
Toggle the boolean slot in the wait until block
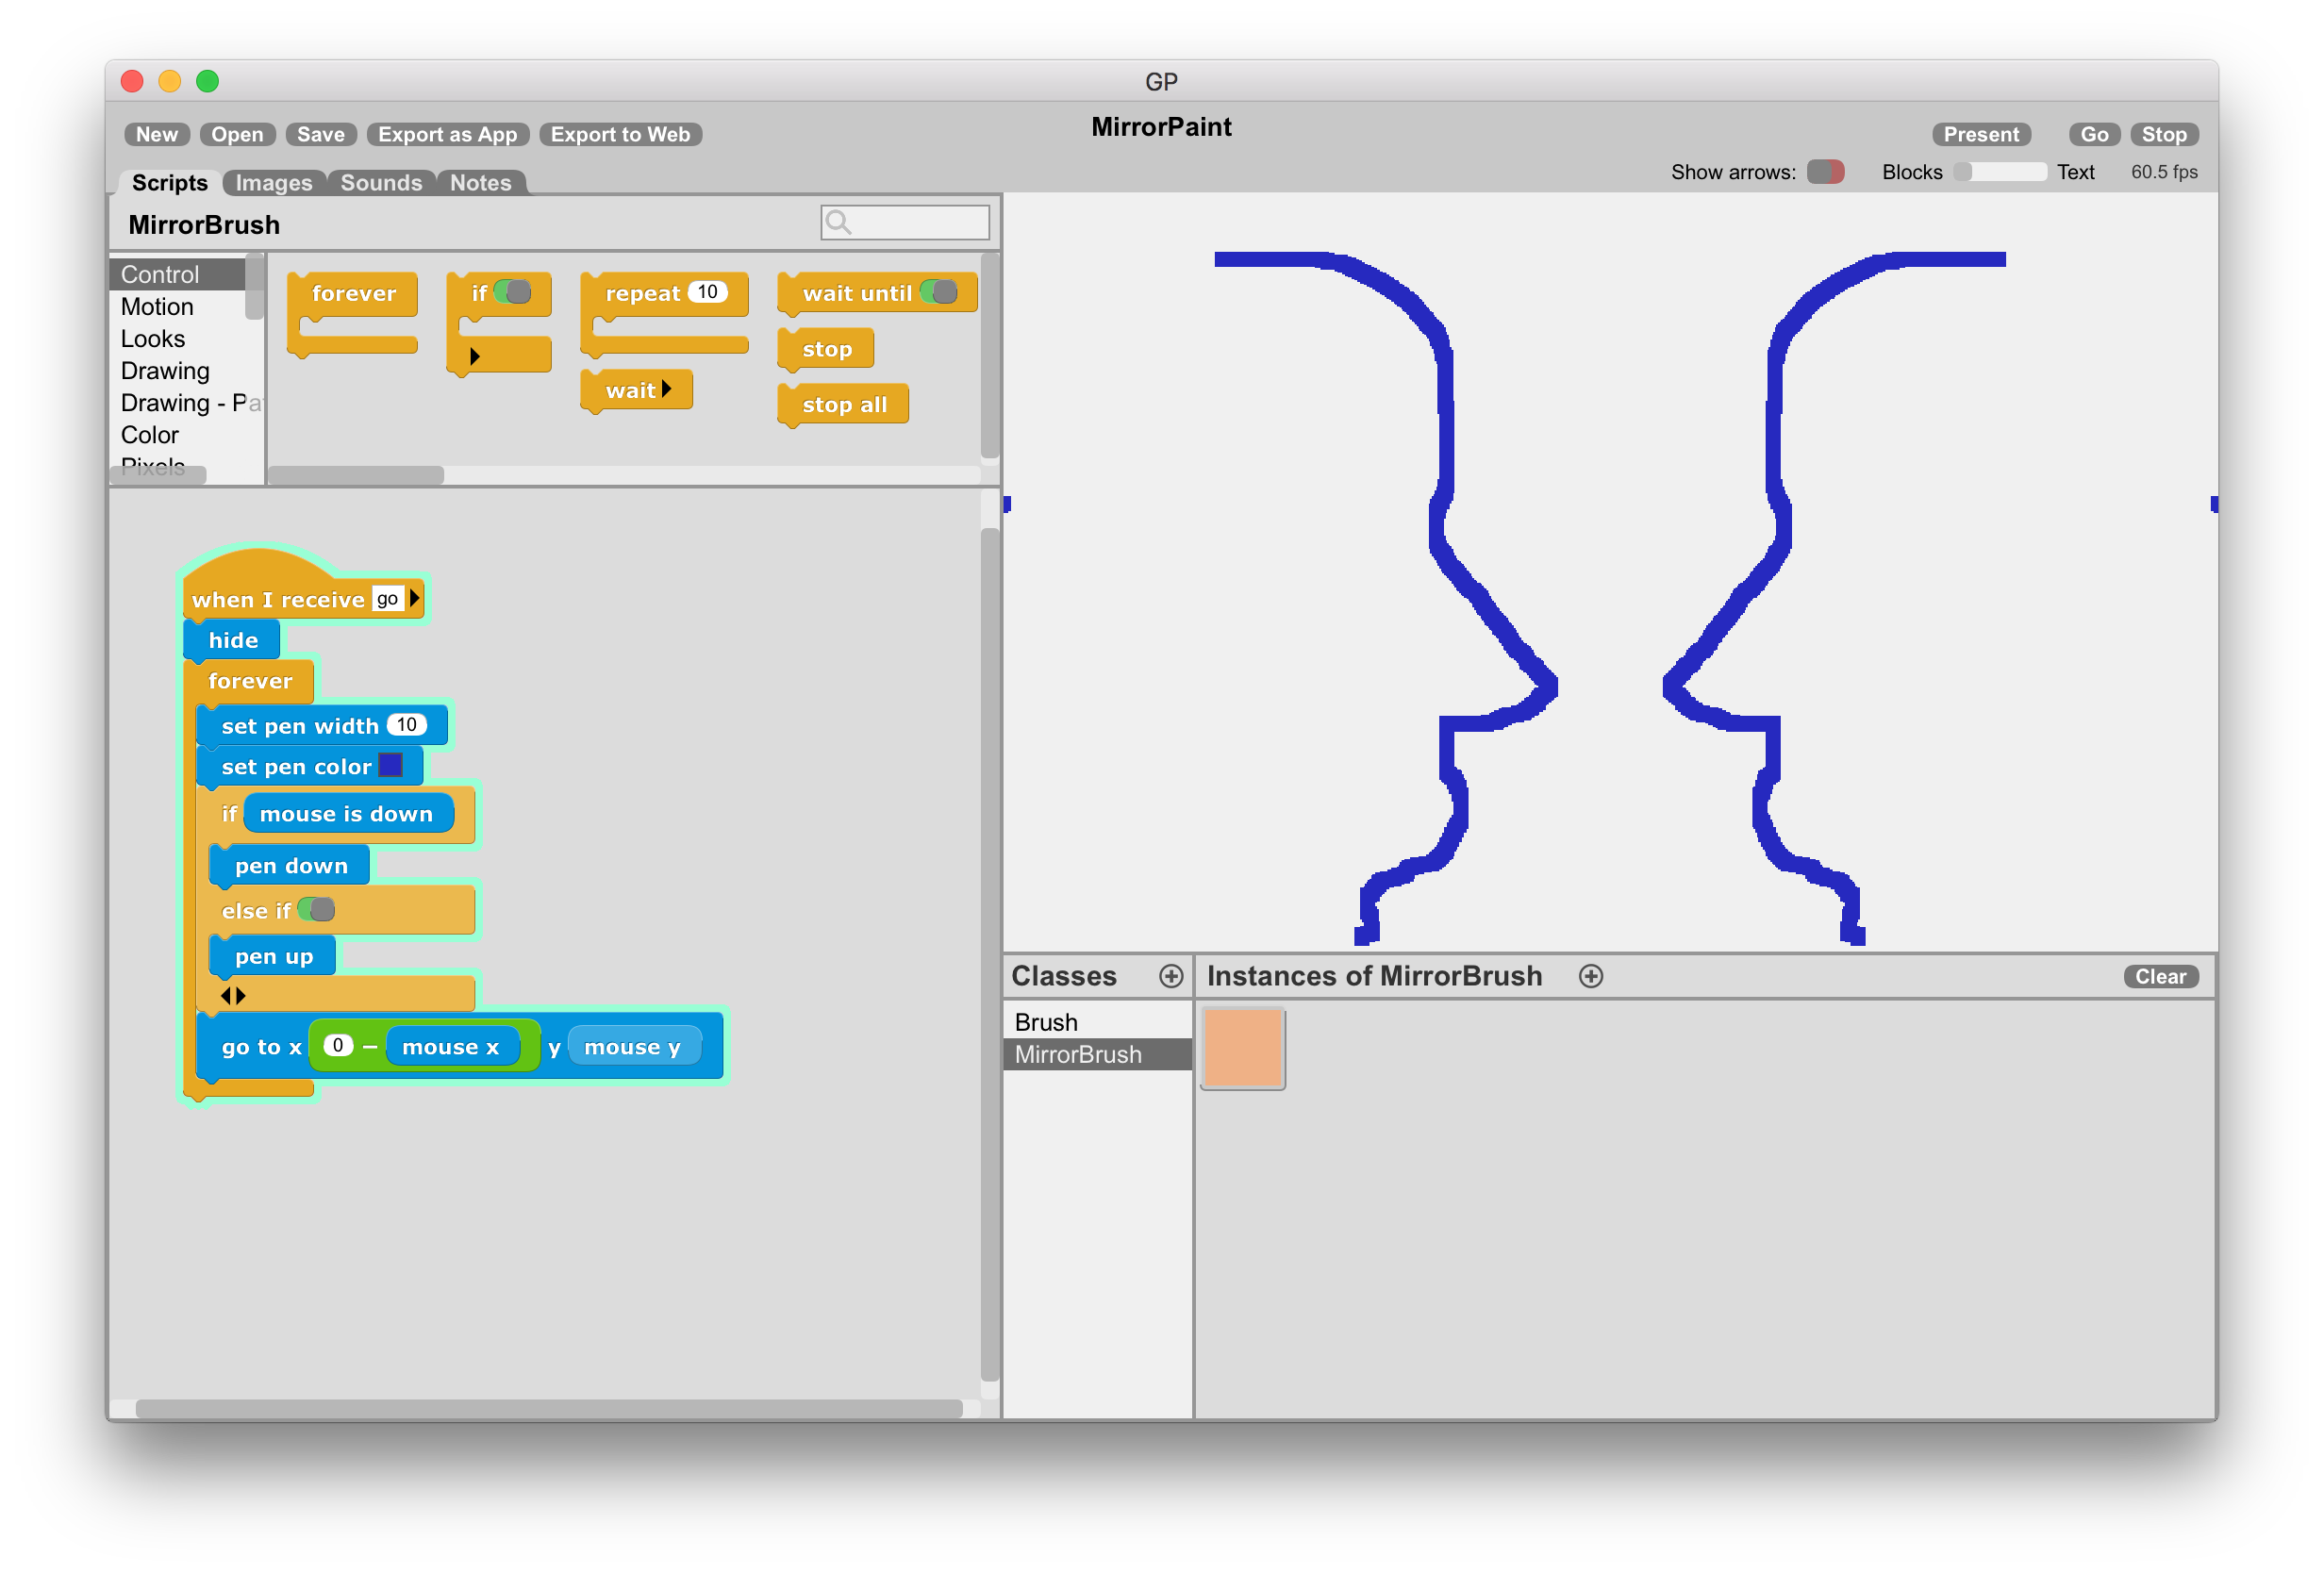[x=939, y=292]
